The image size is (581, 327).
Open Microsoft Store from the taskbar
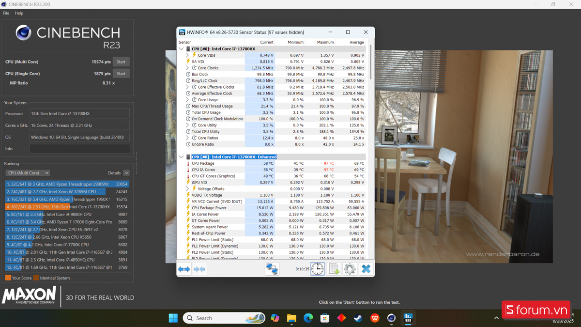tap(325, 318)
